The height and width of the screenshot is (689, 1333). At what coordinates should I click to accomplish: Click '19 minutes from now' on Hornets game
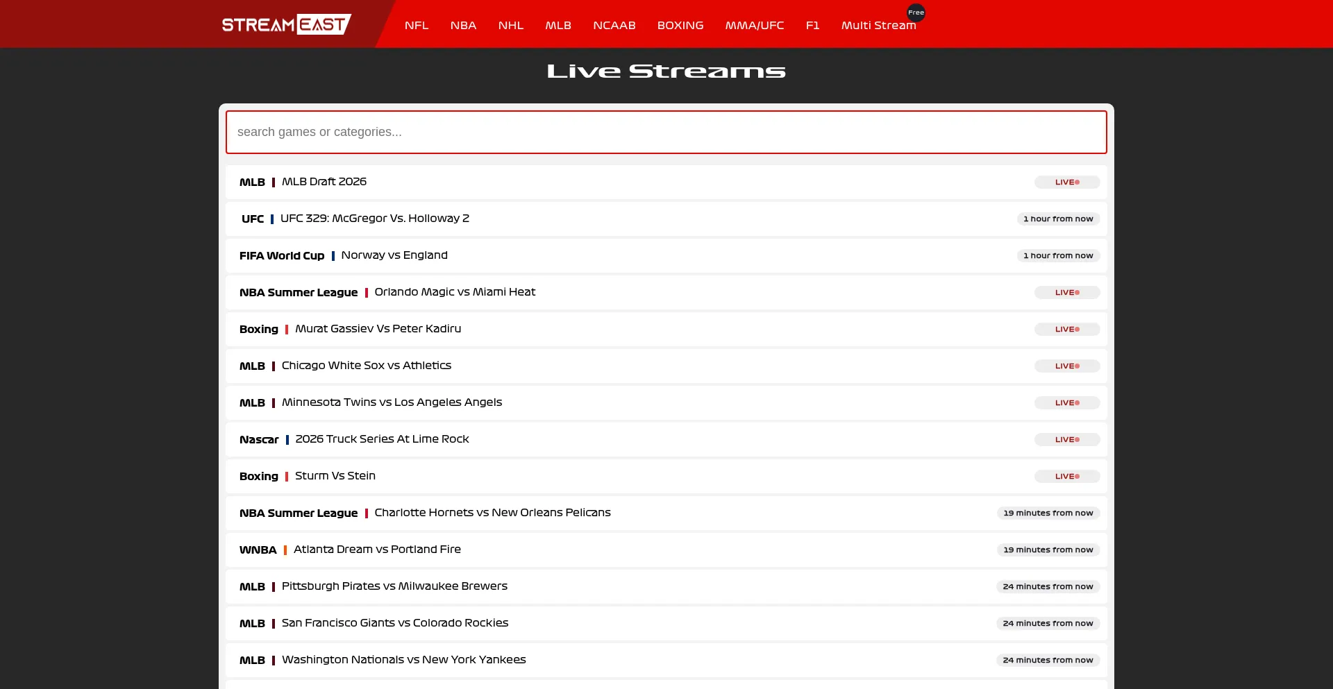pos(1048,513)
